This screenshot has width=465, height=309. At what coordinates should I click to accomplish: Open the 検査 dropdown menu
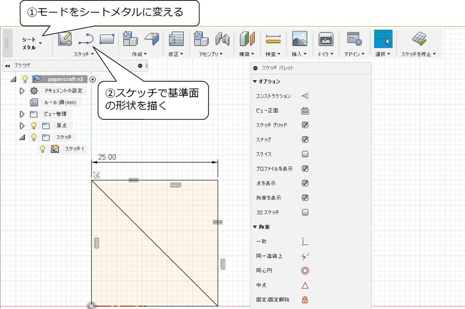click(x=273, y=54)
